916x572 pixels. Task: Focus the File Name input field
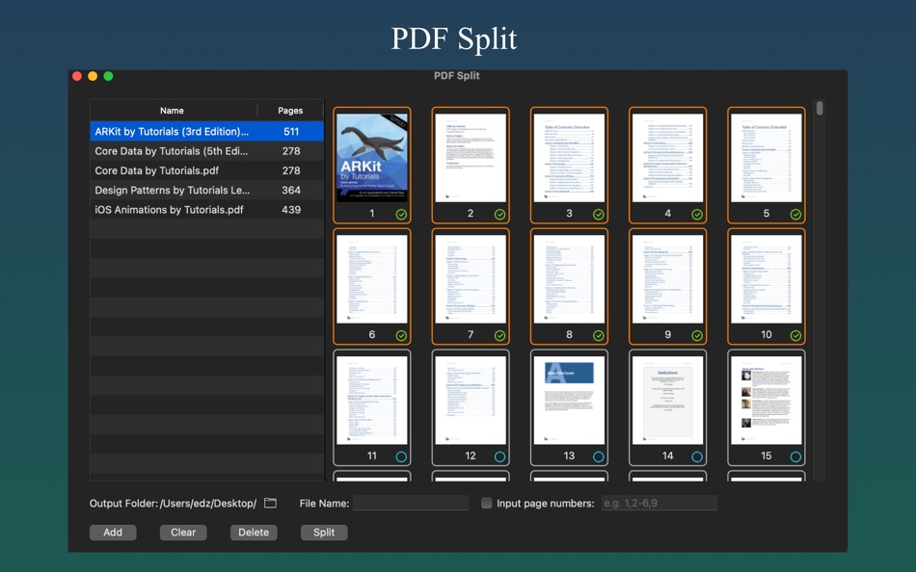(411, 503)
